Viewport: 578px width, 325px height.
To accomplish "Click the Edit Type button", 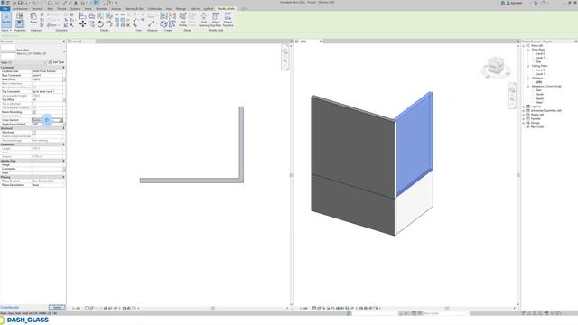I will 56,62.
